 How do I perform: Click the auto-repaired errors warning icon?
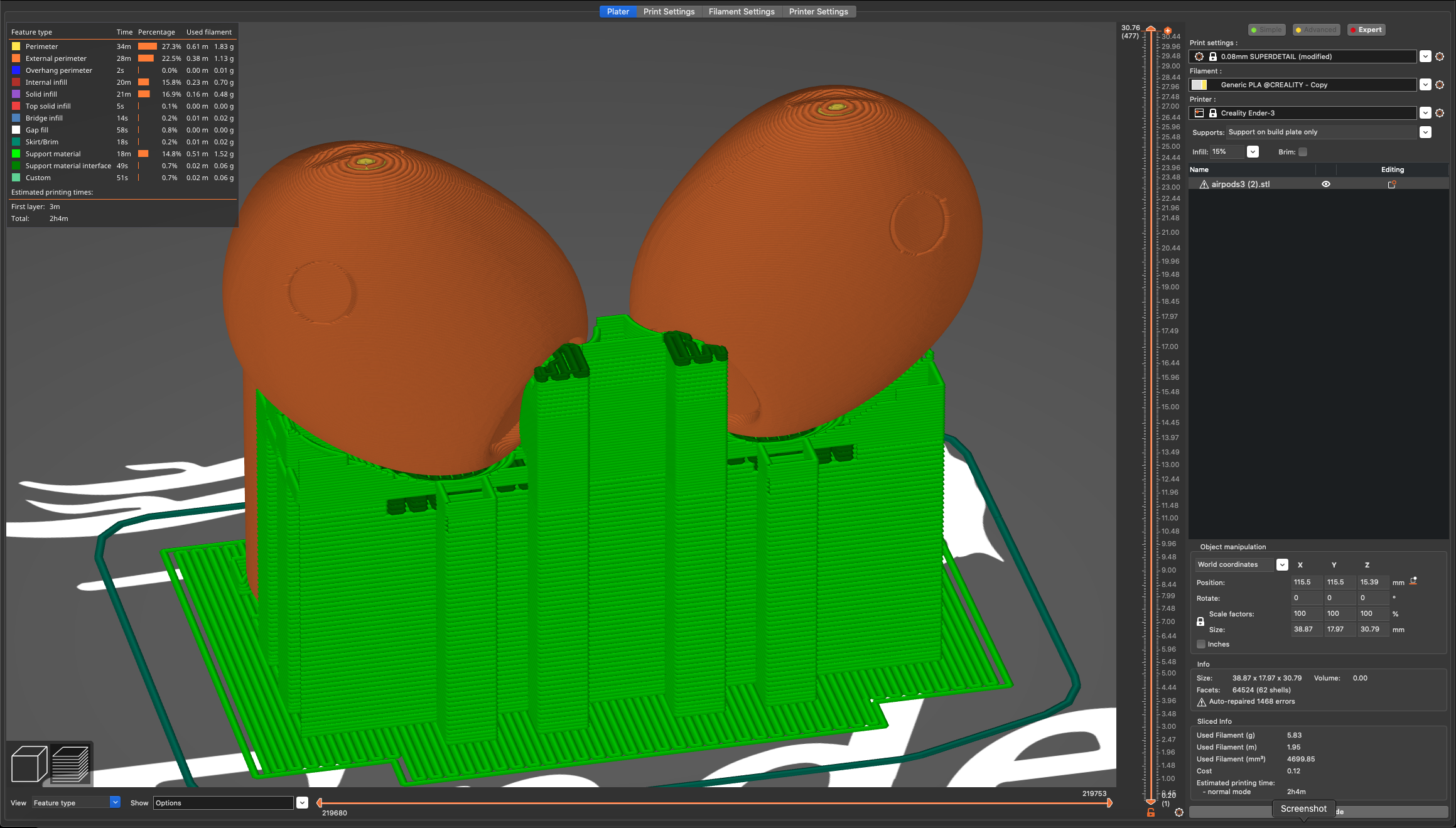1202,702
